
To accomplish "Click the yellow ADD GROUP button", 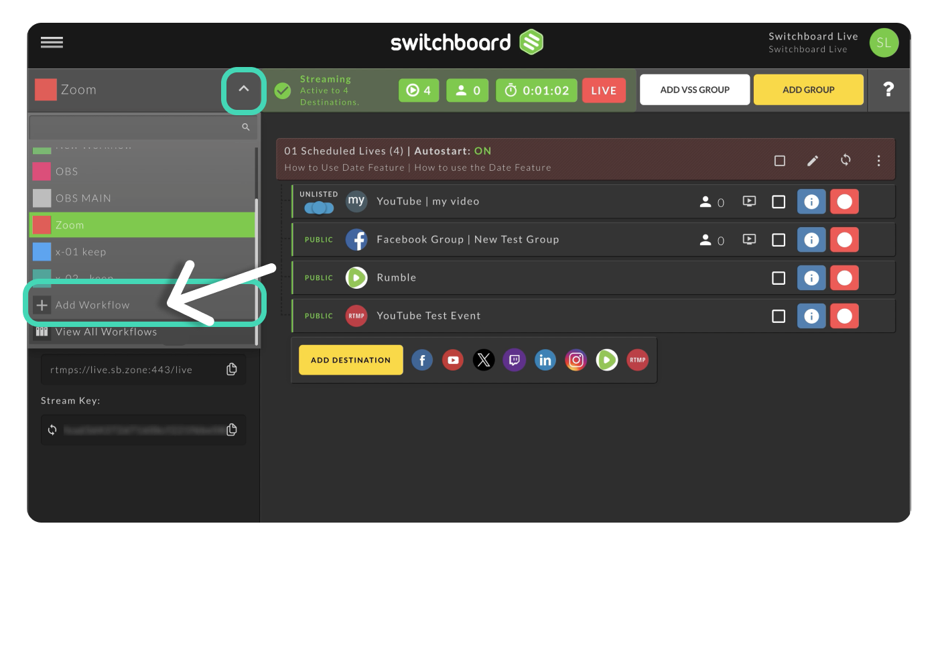I will point(809,90).
